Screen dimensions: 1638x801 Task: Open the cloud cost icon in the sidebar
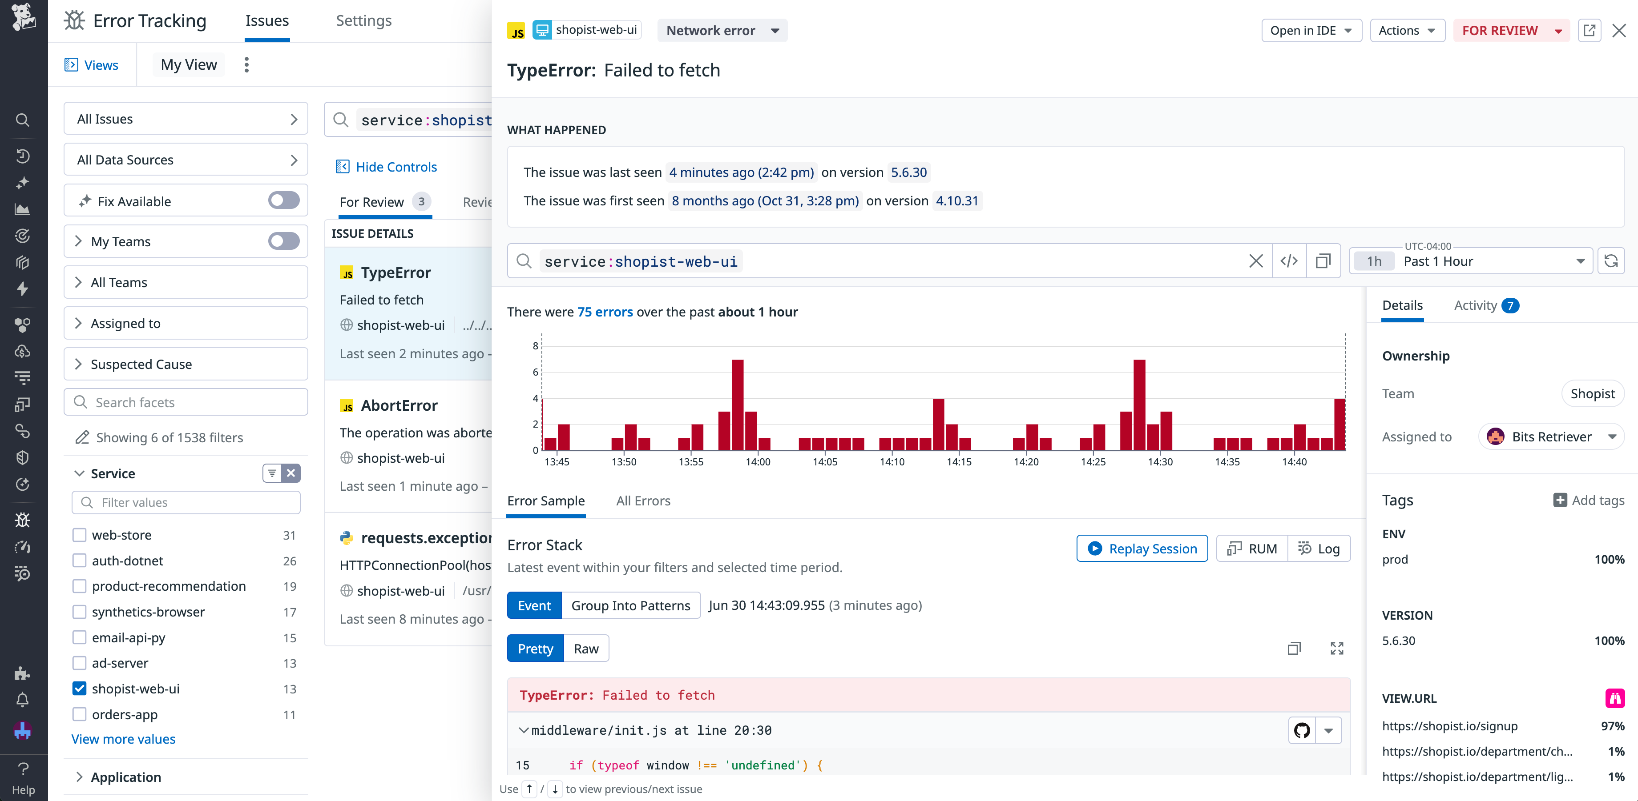[23, 351]
